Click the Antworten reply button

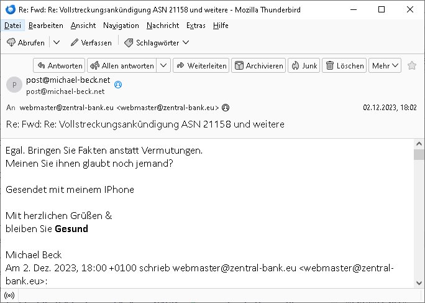[59, 65]
